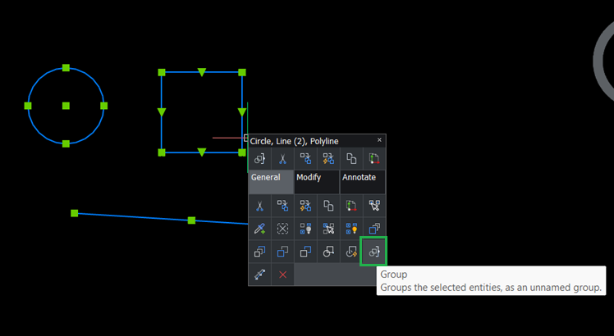Click the Group icon in the row above the tabs
The height and width of the screenshot is (336, 614).
tap(259, 159)
